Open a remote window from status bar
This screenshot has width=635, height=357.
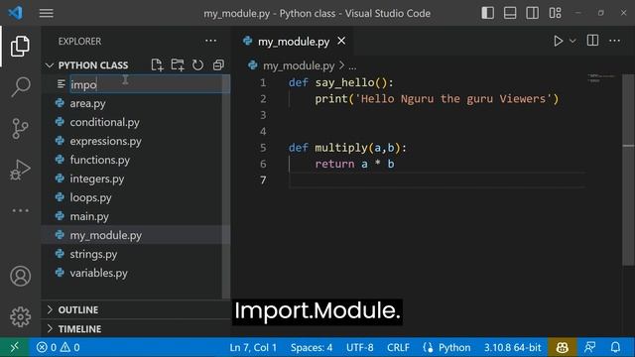pyautogui.click(x=14, y=347)
